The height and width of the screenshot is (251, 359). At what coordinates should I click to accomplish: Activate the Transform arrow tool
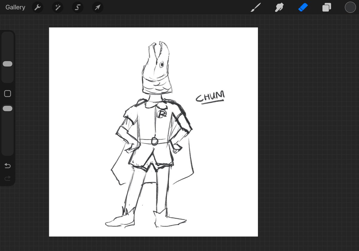click(x=98, y=7)
